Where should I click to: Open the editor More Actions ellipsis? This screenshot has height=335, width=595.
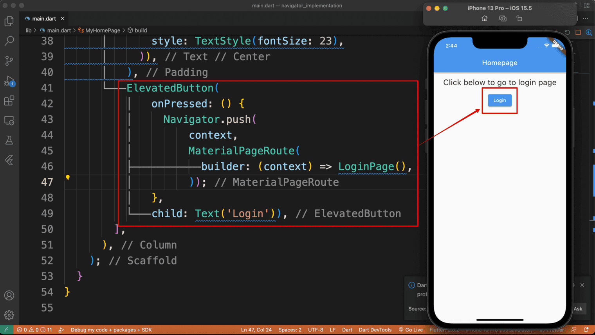coord(586,18)
